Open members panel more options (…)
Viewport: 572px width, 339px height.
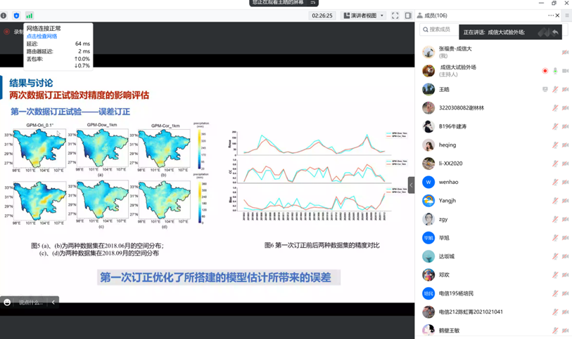click(x=551, y=15)
